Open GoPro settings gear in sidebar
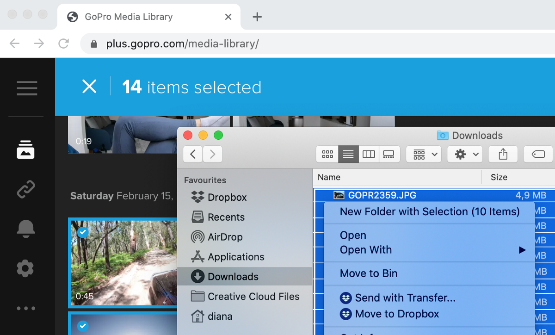 25,268
